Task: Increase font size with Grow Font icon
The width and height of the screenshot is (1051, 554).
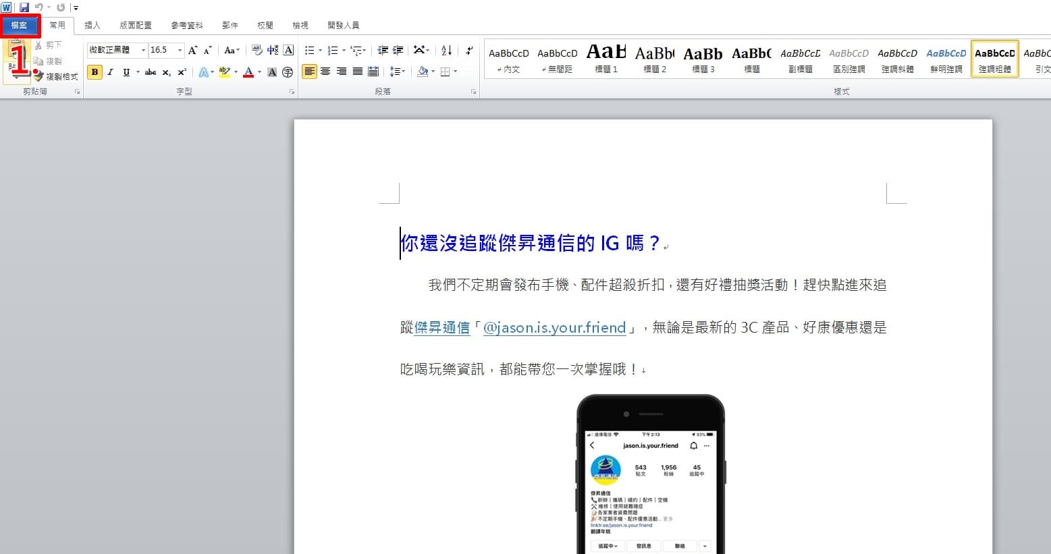Action: (193, 50)
